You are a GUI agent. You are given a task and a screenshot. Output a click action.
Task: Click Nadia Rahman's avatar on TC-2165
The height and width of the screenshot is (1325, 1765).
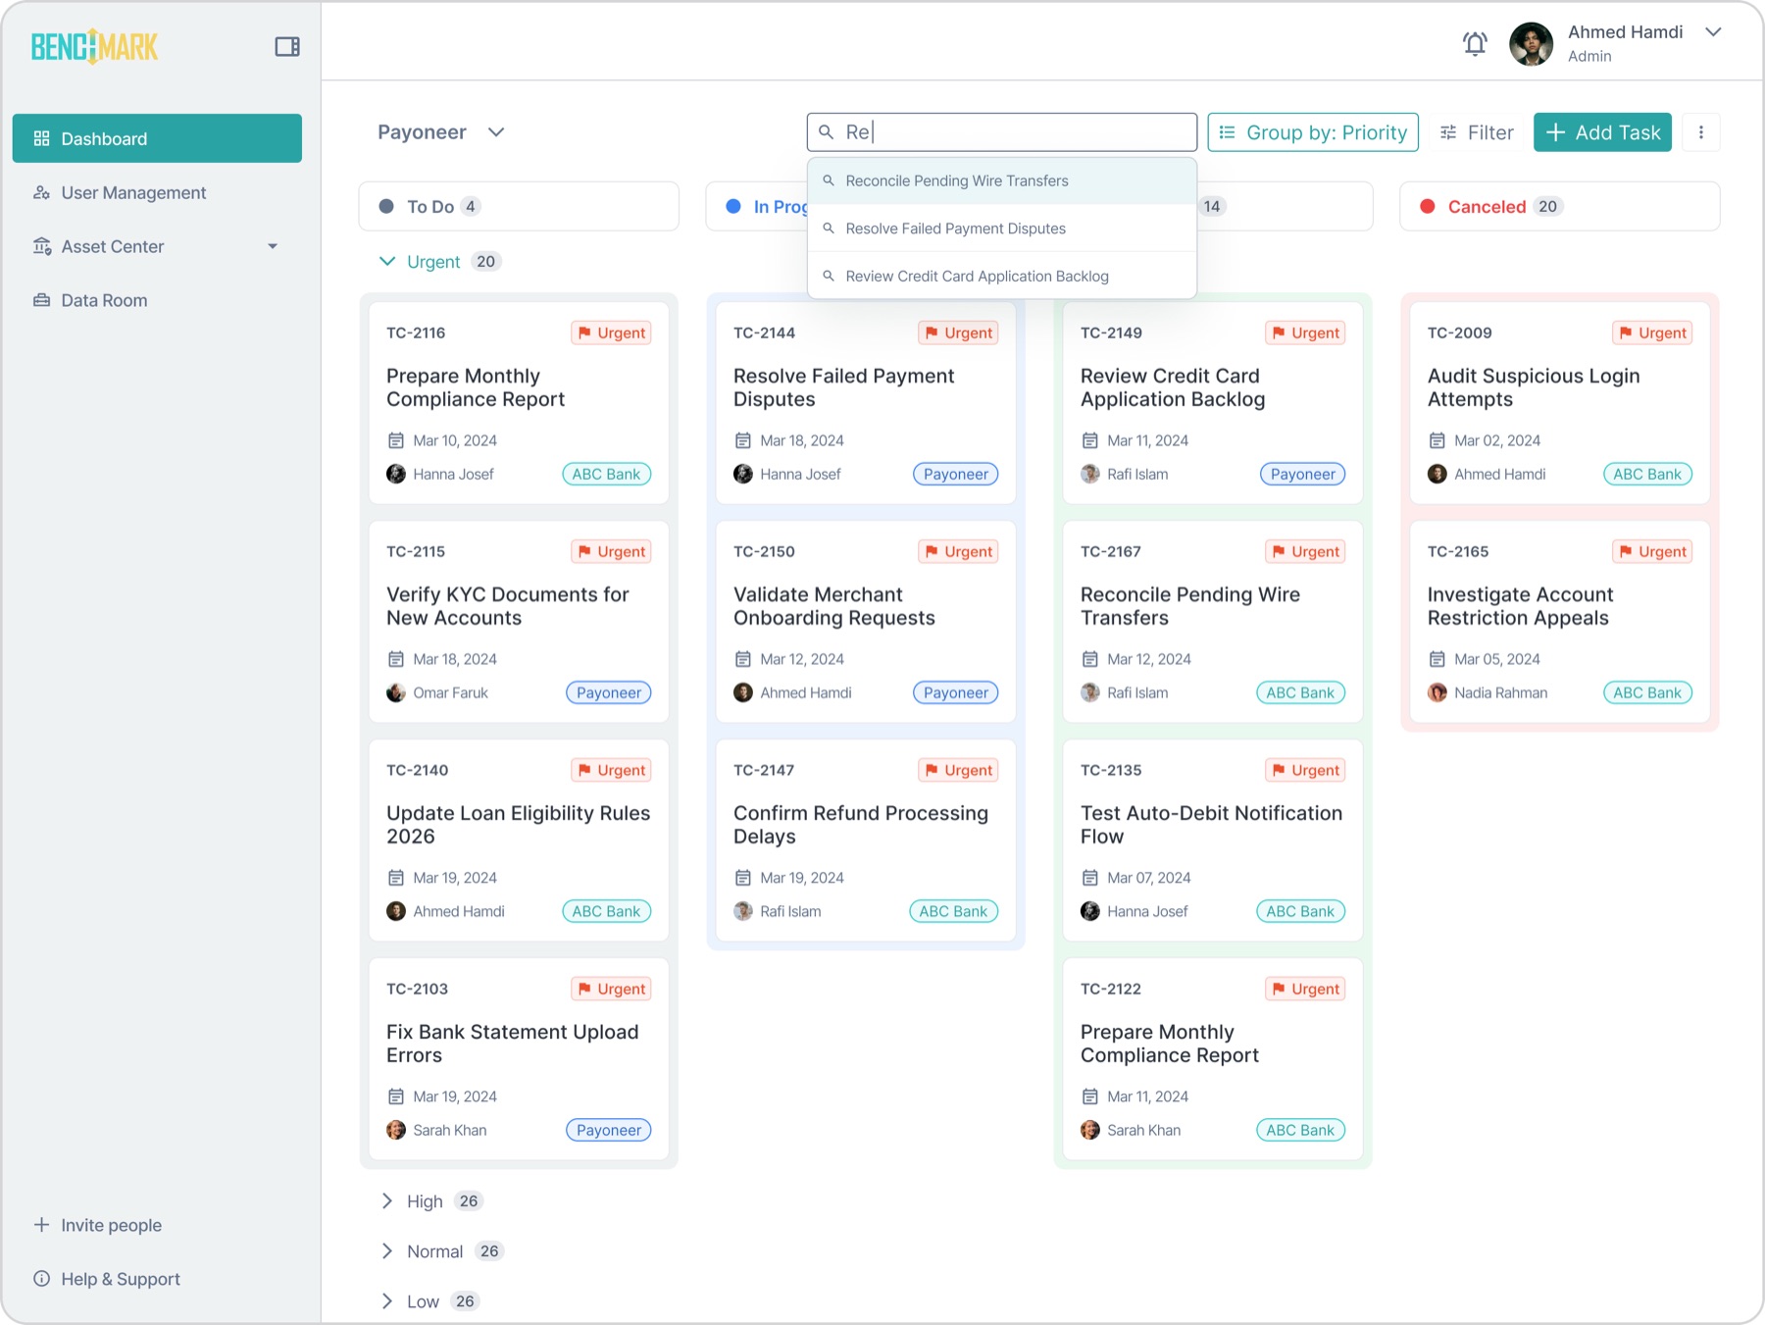click(x=1437, y=692)
